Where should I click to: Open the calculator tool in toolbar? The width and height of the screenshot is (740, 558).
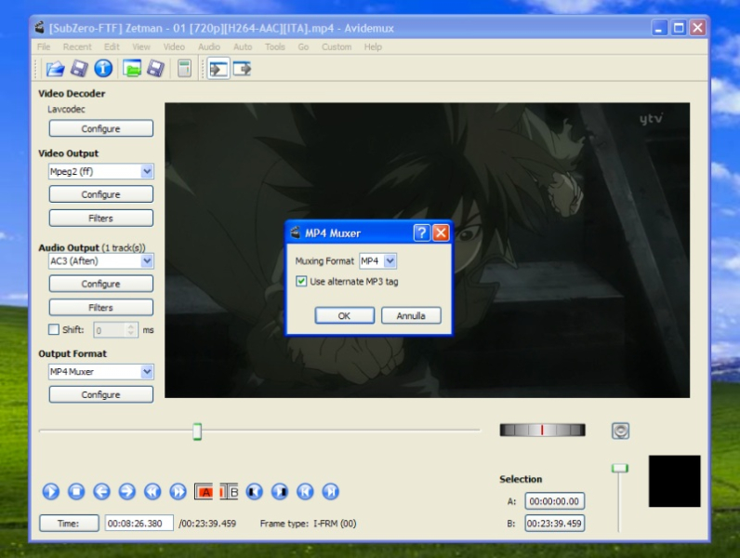[x=184, y=68]
